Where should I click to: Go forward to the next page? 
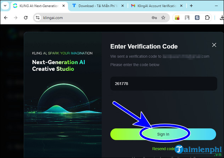pos(16,18)
